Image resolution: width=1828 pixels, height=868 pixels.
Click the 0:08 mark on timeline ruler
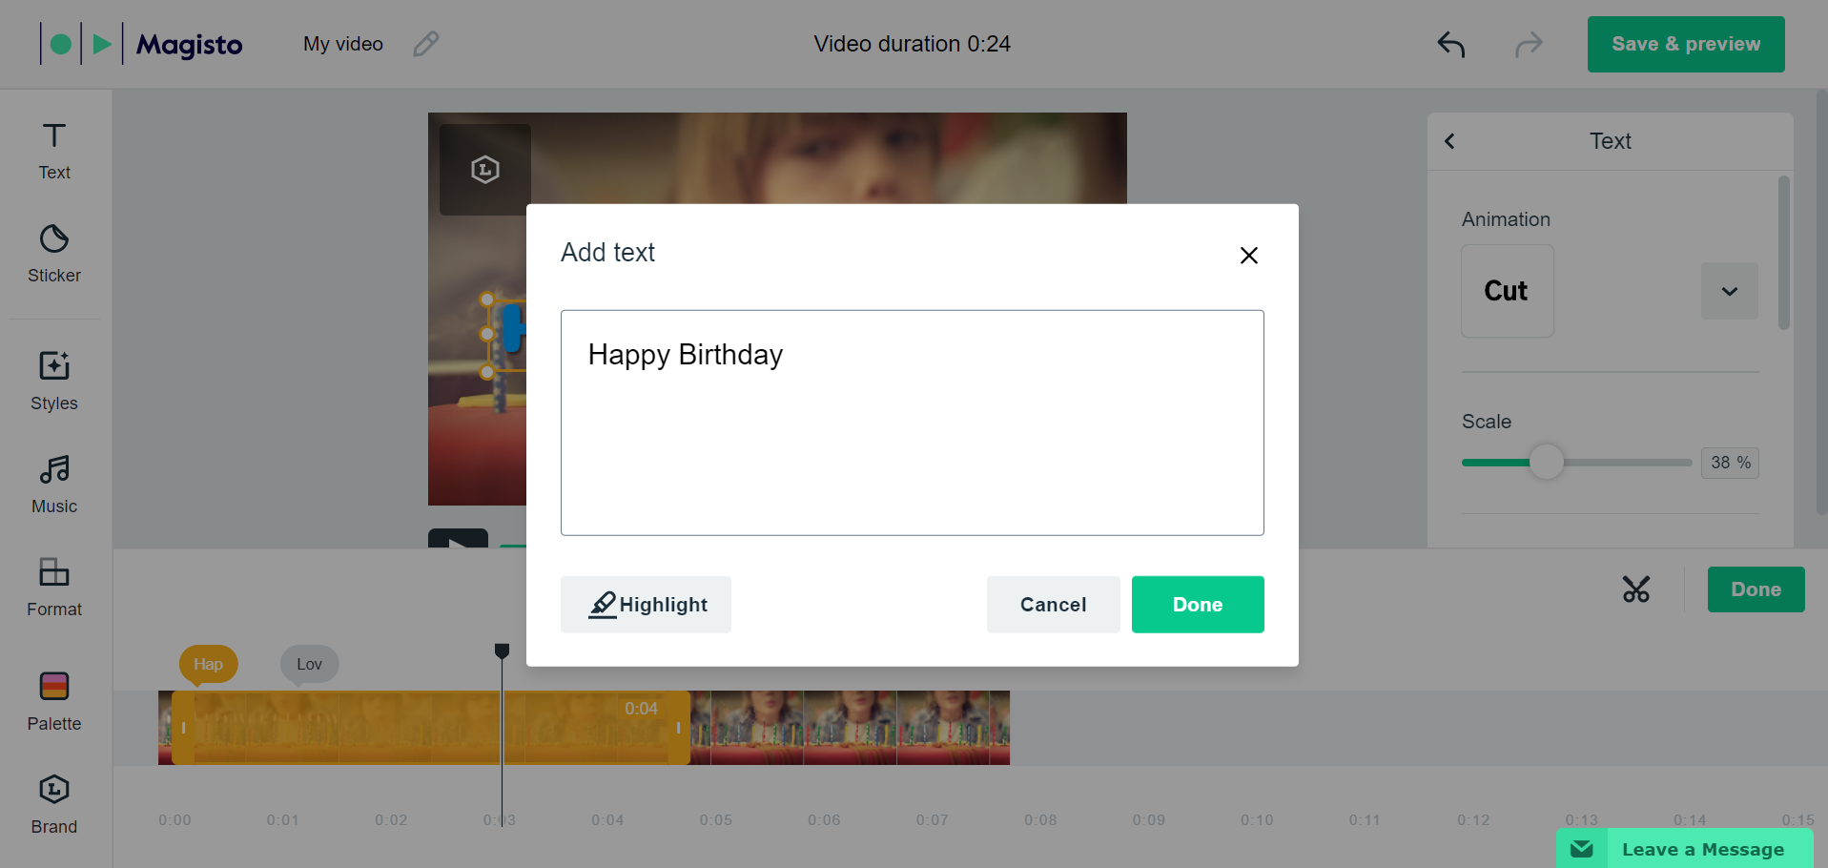click(x=1040, y=820)
